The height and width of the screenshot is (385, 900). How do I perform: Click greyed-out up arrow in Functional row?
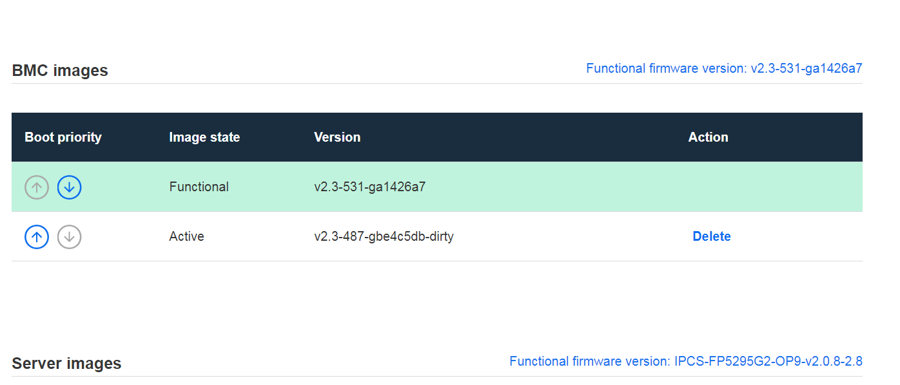37,187
